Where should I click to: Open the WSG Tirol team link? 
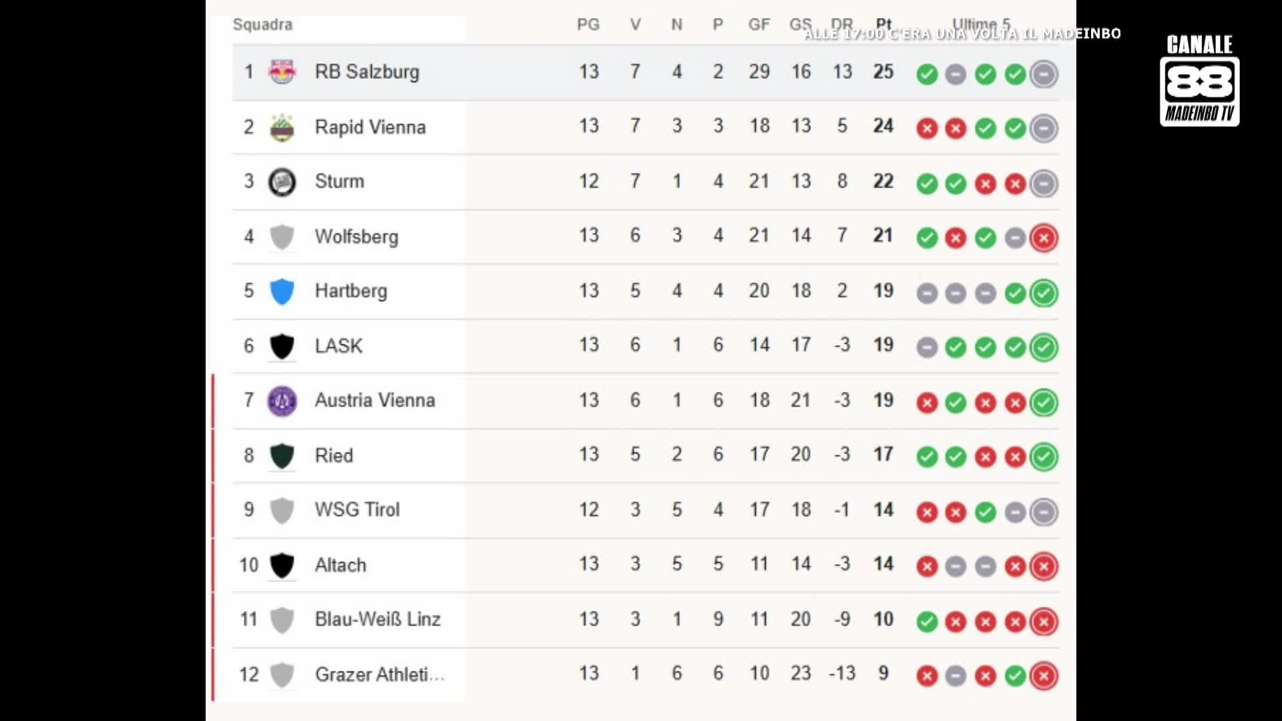(x=357, y=510)
